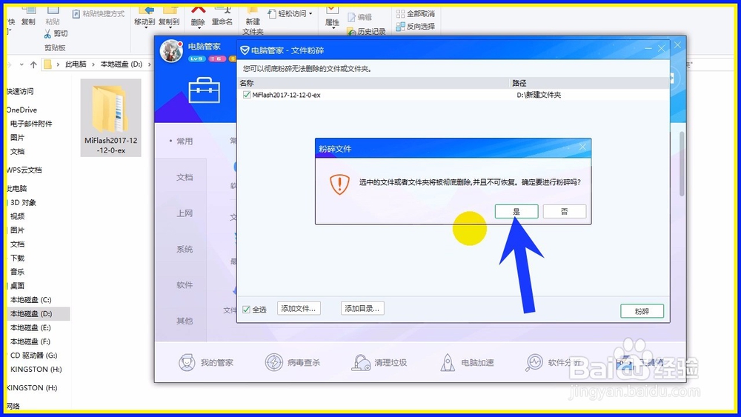Screen dimensions: 741x417
Task: Sort by the 路径 column header
Action: coord(589,83)
